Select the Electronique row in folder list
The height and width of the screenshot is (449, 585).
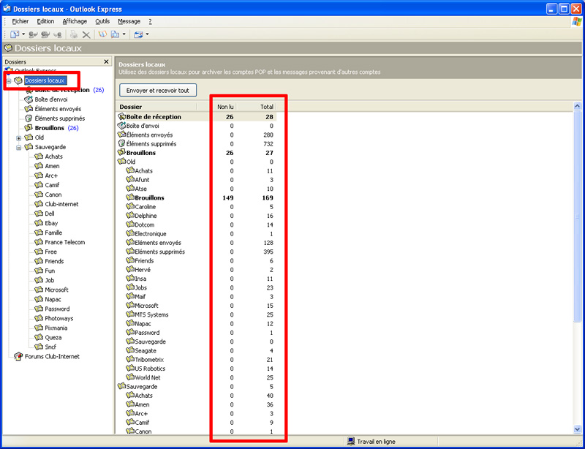(x=196, y=234)
